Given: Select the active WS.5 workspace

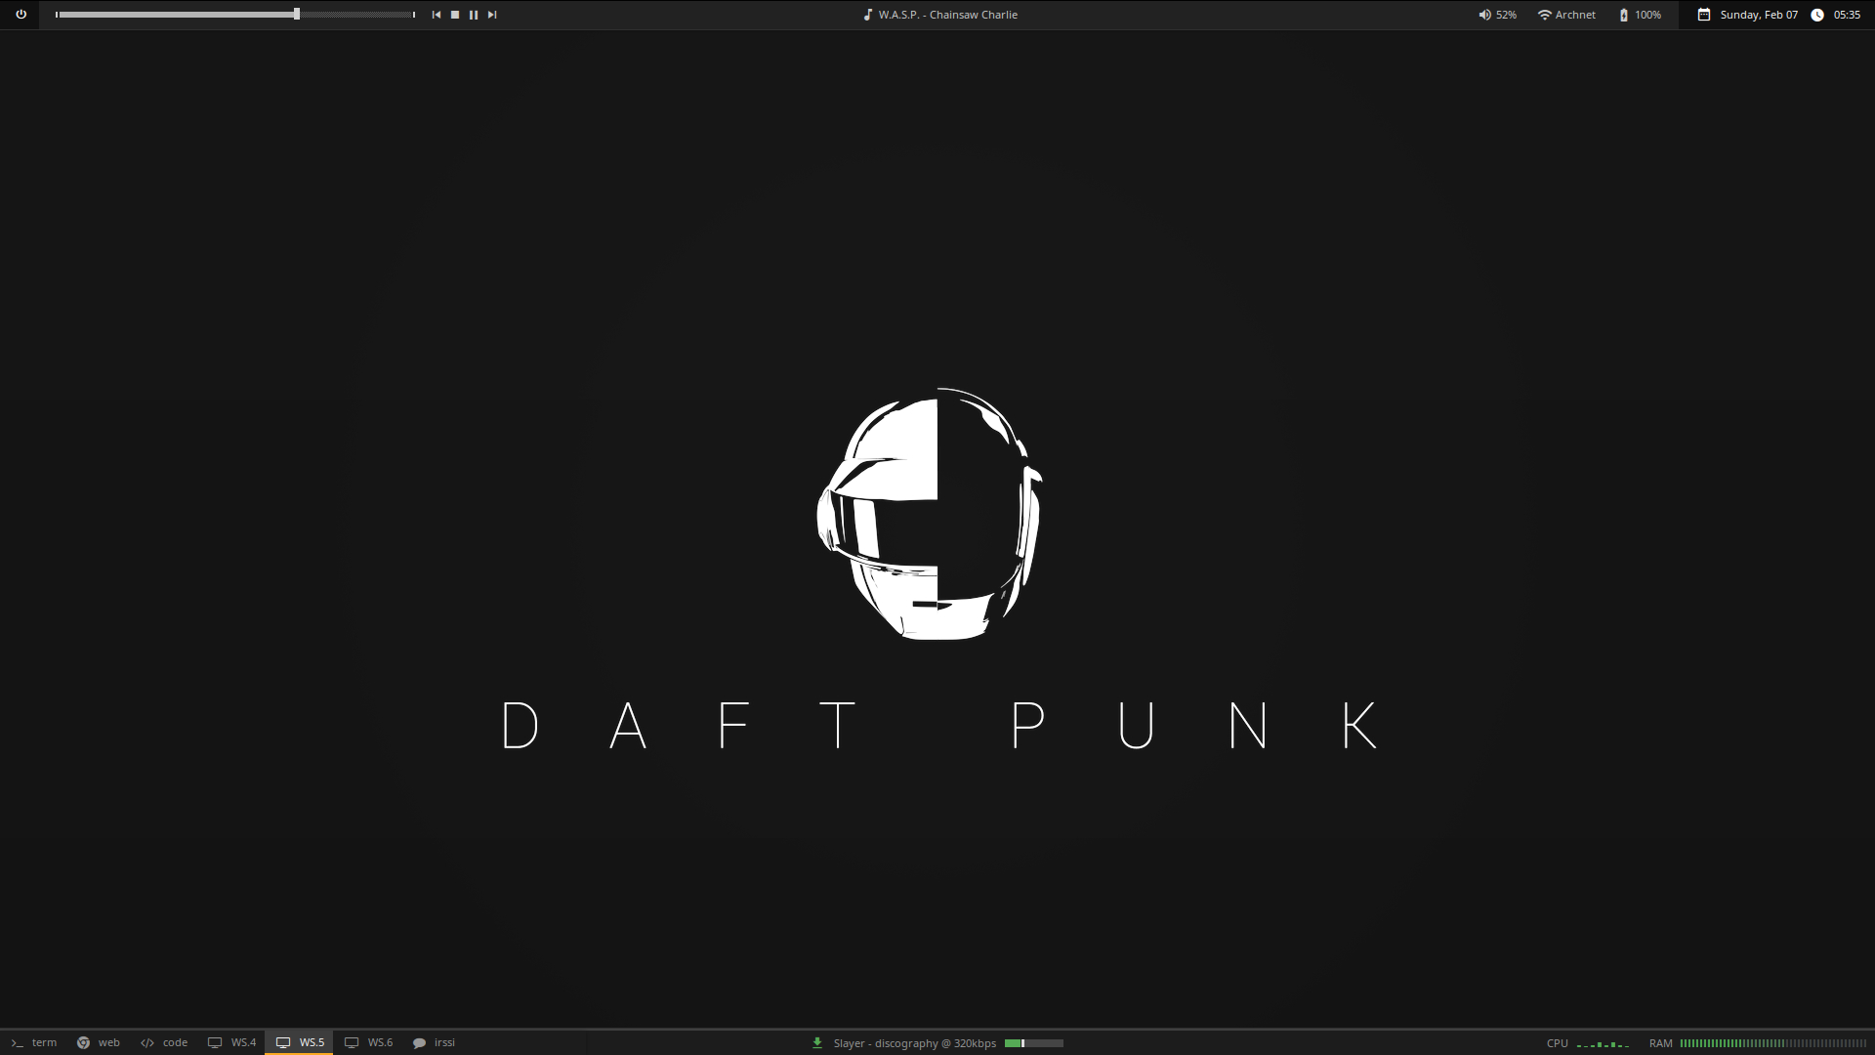Looking at the screenshot, I should pos(300,1042).
